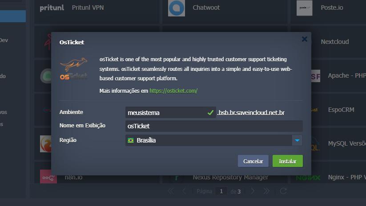Click the page number input box

(221, 191)
